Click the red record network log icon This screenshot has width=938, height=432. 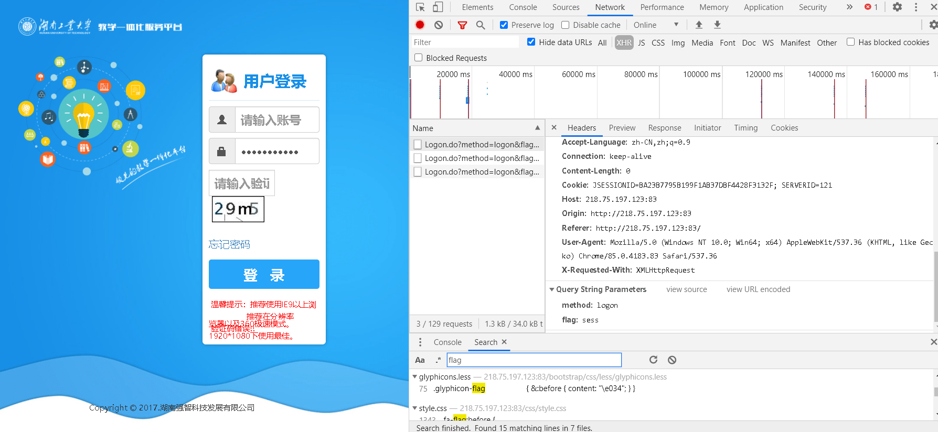point(420,25)
